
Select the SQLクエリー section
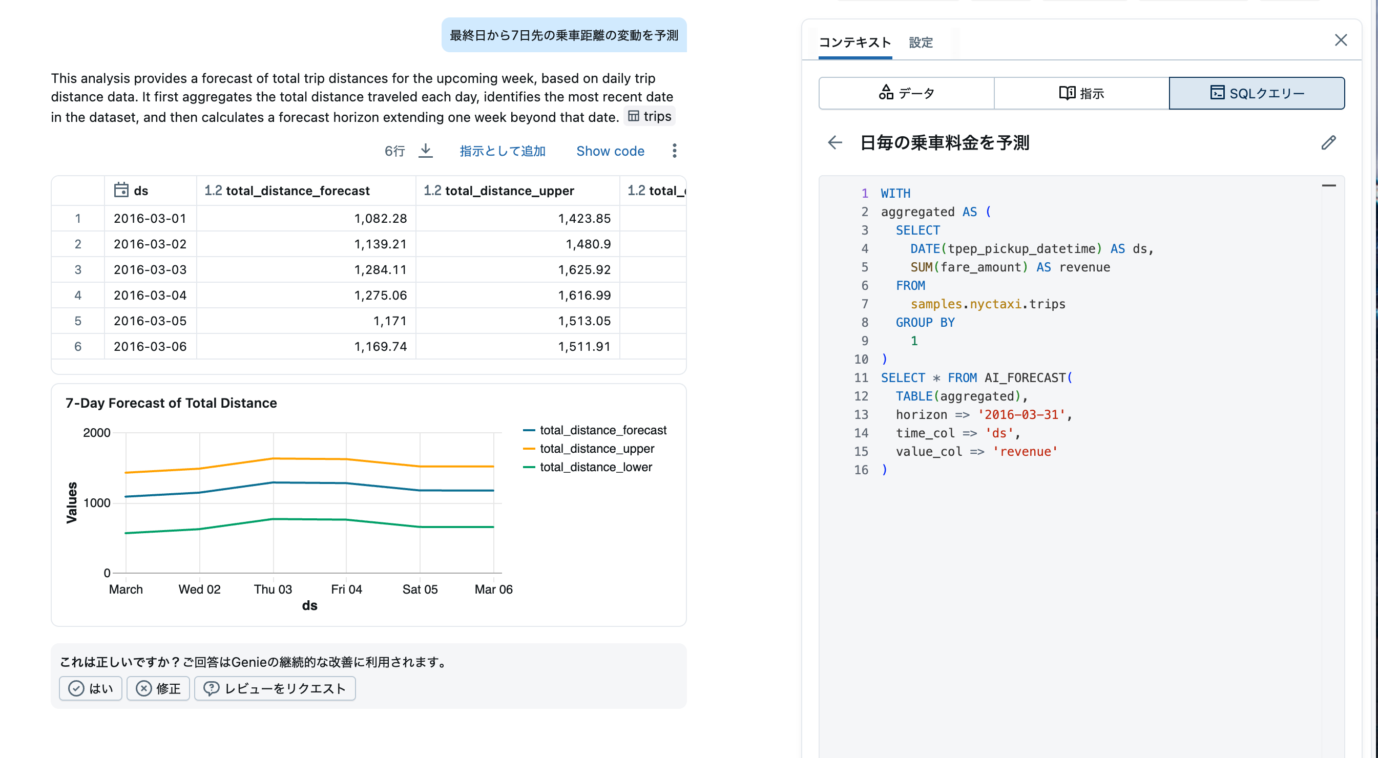pyautogui.click(x=1257, y=93)
